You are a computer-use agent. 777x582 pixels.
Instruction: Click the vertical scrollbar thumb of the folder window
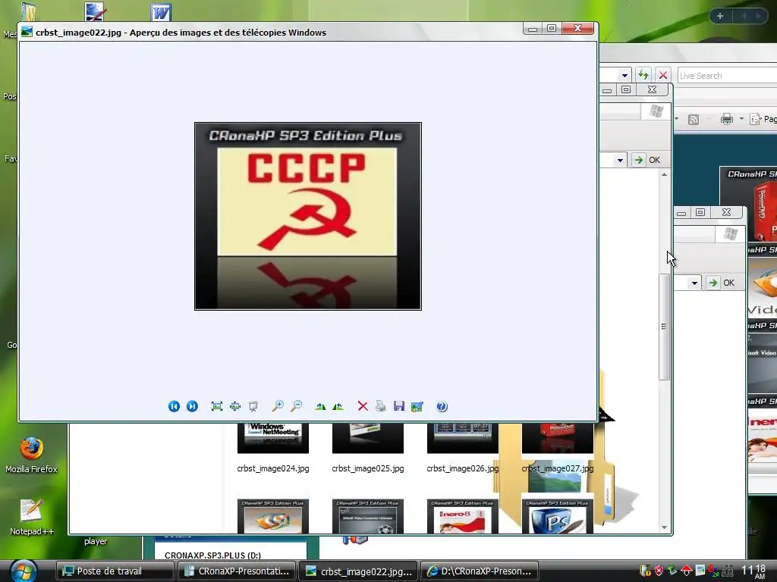tap(664, 327)
